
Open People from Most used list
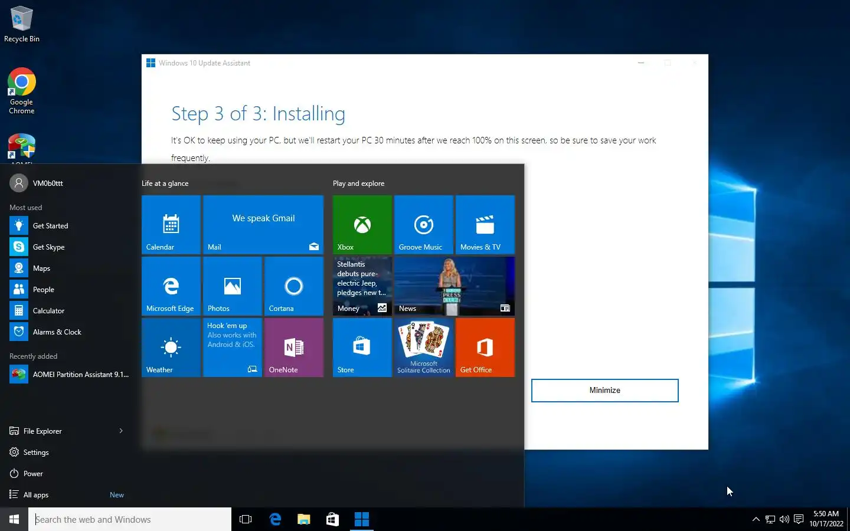click(x=70, y=290)
